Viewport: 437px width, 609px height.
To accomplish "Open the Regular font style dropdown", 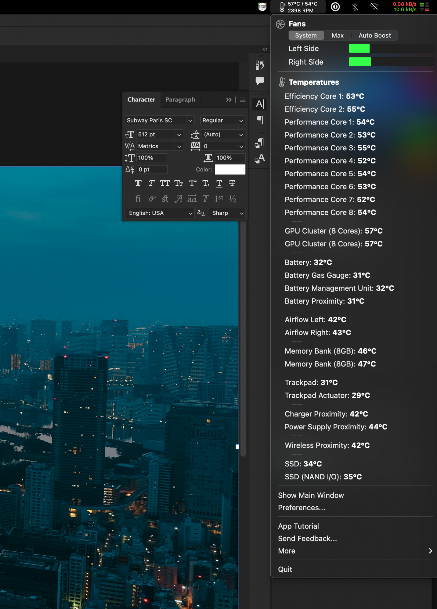I will pyautogui.click(x=241, y=121).
